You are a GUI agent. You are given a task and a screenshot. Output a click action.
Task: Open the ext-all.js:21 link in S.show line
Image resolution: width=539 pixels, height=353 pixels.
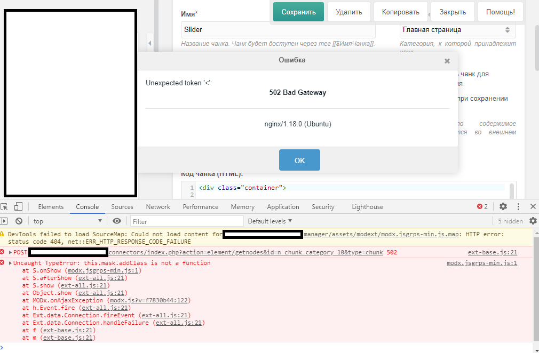tap(84, 285)
